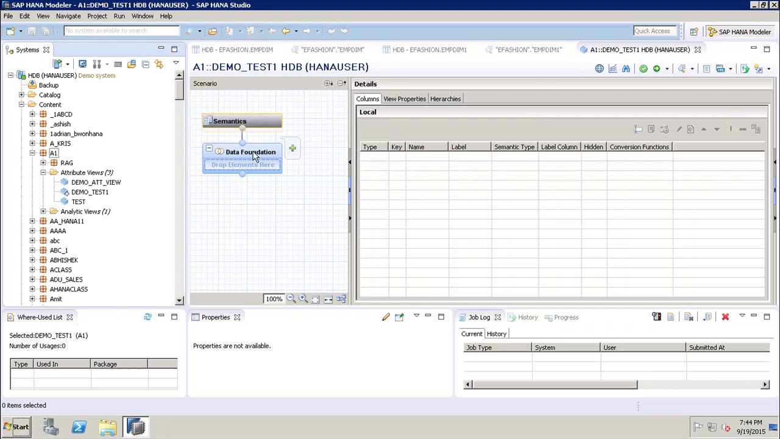Expand the _1ABCD package
Image resolution: width=780 pixels, height=439 pixels.
32,115
